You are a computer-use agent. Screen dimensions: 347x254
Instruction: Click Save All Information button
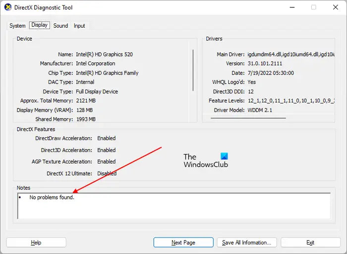[x=246, y=243]
